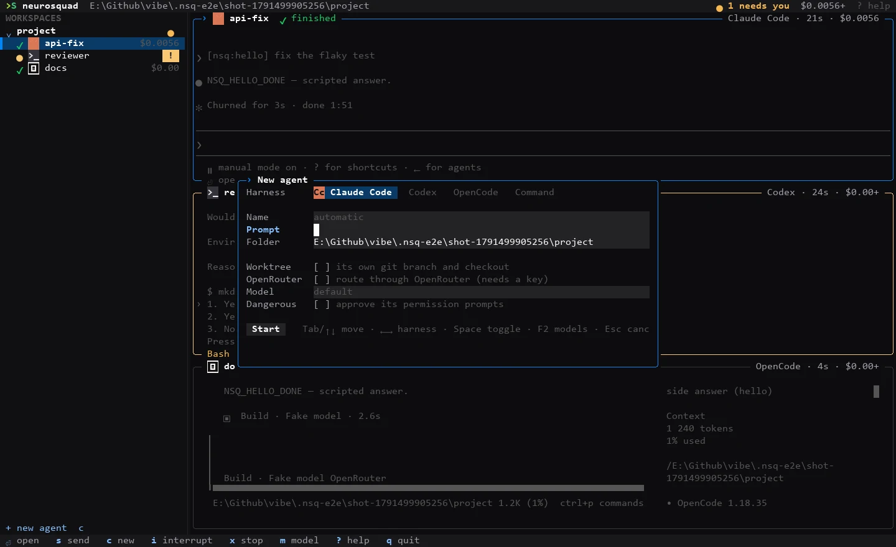
Task: Toggle the Dangerous checkbox
Action: (x=322, y=305)
